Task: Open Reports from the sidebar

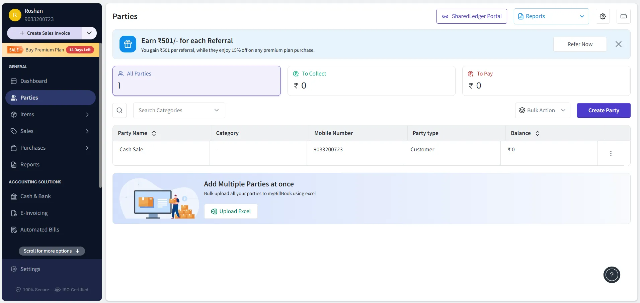Action: point(51,165)
